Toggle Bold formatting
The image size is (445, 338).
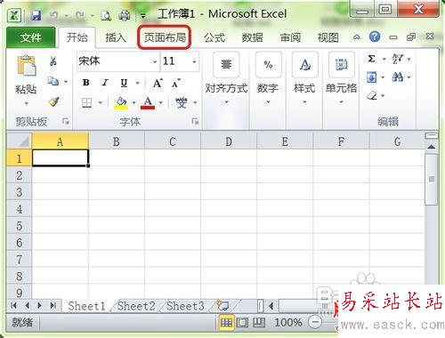(86, 83)
